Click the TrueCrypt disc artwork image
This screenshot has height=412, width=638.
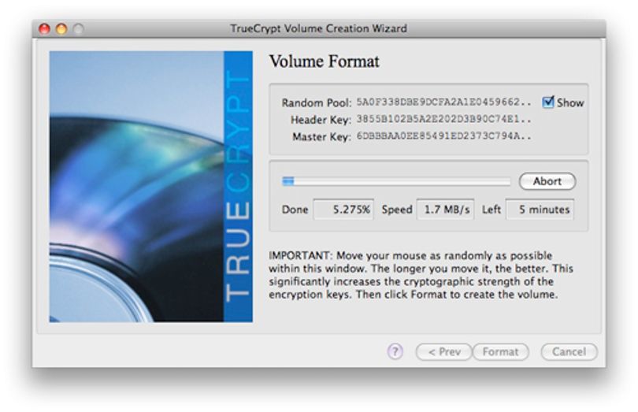click(x=137, y=187)
